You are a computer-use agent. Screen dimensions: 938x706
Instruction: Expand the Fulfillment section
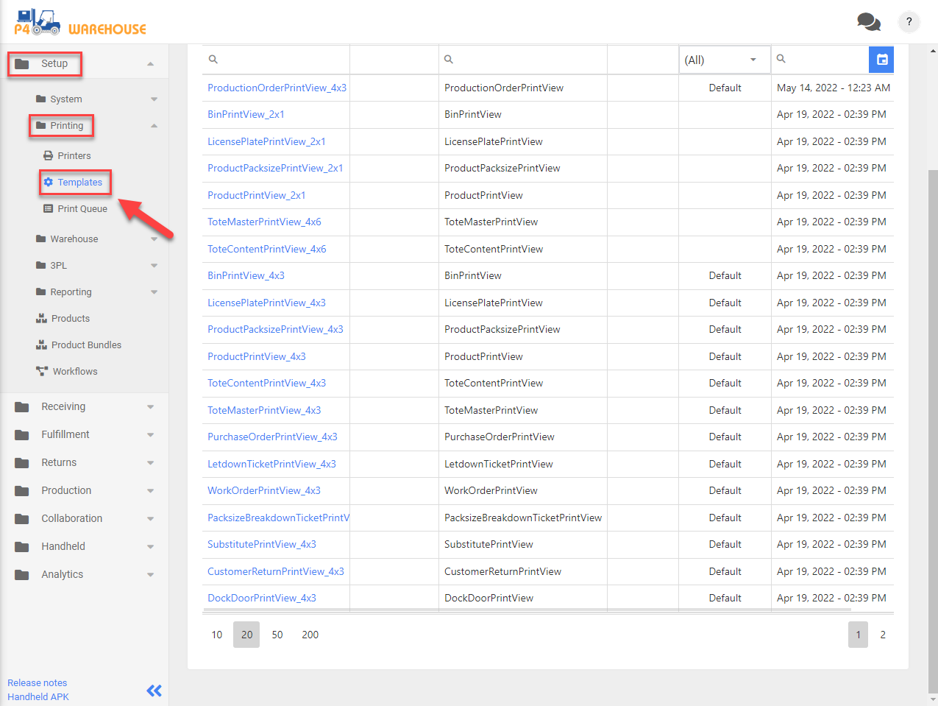[x=65, y=435]
